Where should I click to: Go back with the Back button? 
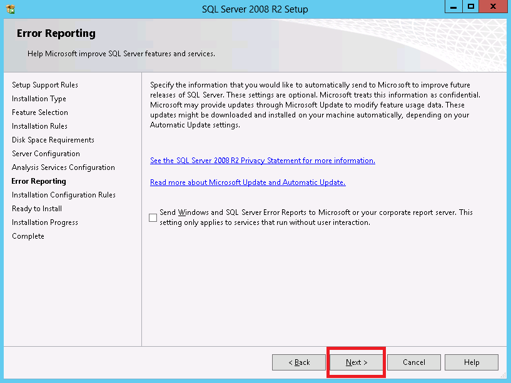pos(299,362)
